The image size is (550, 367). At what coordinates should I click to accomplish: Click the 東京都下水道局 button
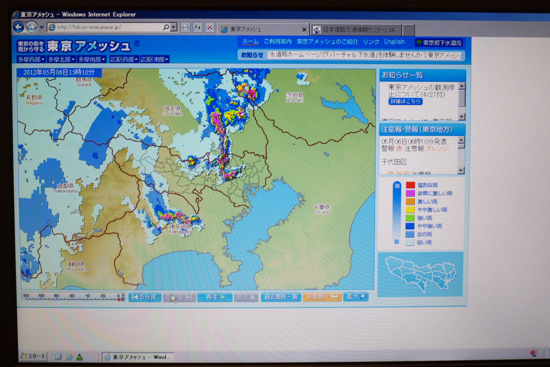439,43
